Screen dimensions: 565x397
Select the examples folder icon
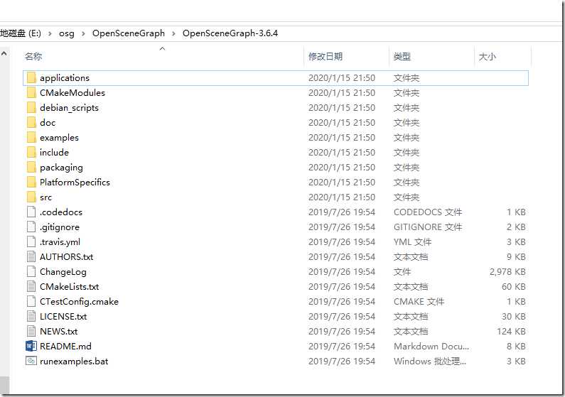click(x=31, y=138)
